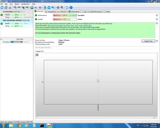Screen dimensions: 160x128
Task: Switch to the Temperature tab
Action: (50, 11)
